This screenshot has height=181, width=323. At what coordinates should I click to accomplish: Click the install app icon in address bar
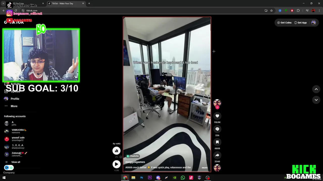tap(266, 11)
